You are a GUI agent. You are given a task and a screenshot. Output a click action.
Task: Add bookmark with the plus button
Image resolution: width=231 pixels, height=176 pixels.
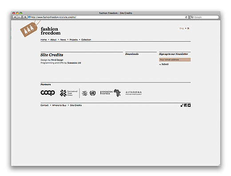[25, 17]
